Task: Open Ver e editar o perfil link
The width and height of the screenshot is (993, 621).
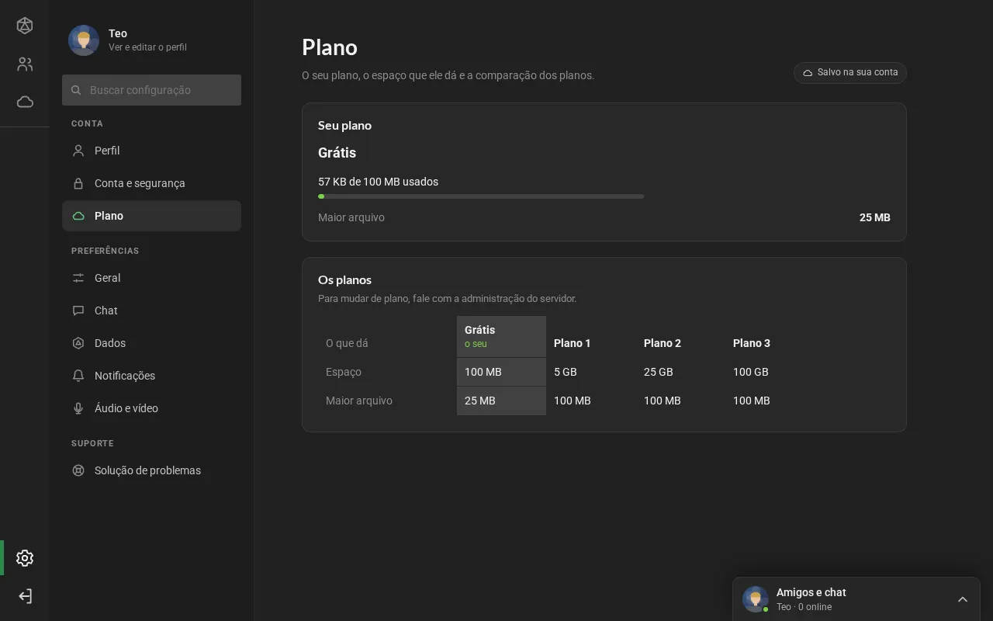Action: (147, 47)
